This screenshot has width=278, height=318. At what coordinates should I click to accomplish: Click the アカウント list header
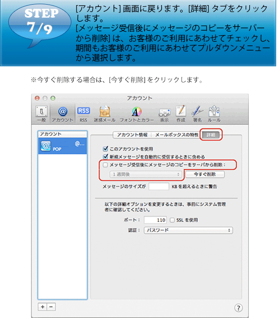point(63,134)
